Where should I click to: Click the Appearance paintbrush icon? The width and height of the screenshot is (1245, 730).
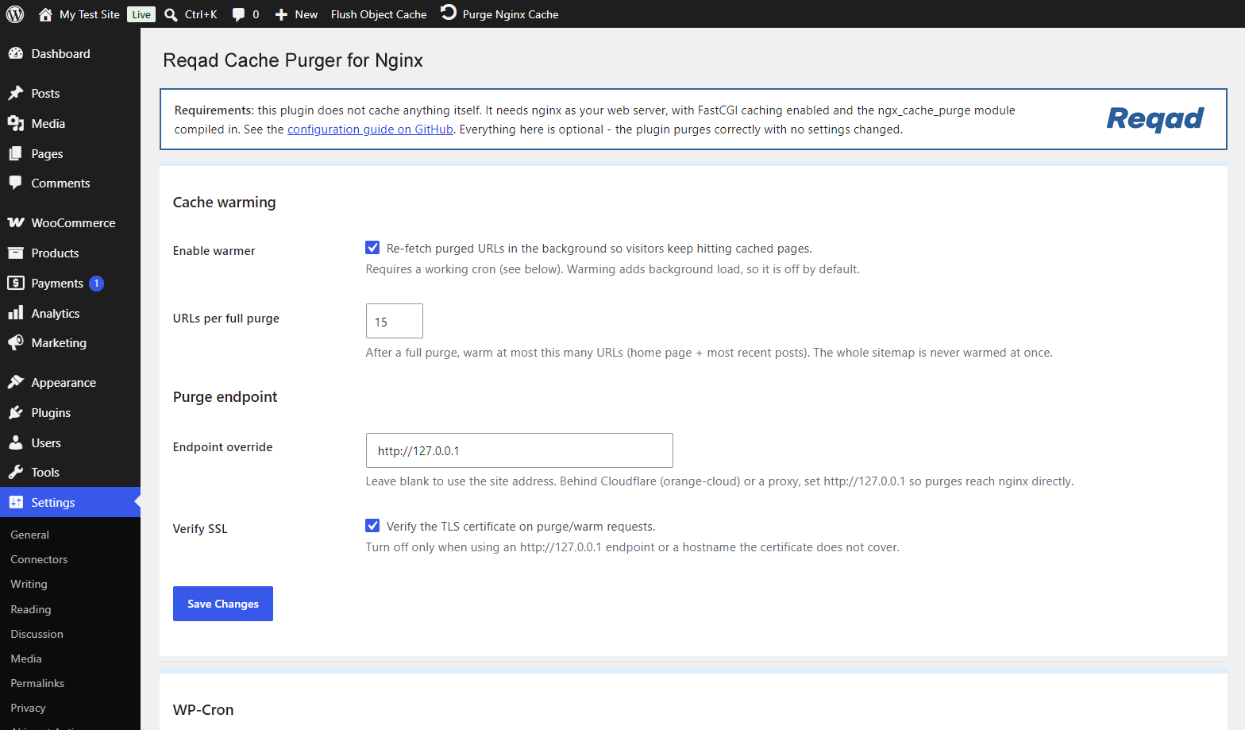coord(16,382)
